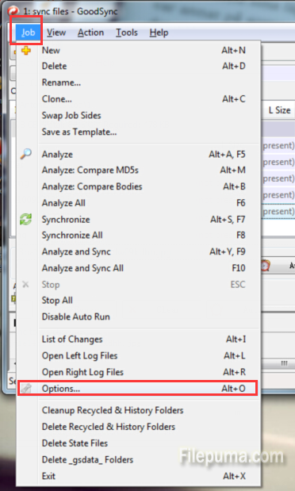Select Analyze and Sync All
Image resolution: width=295 pixels, height=491 pixels.
pyautogui.click(x=139, y=268)
